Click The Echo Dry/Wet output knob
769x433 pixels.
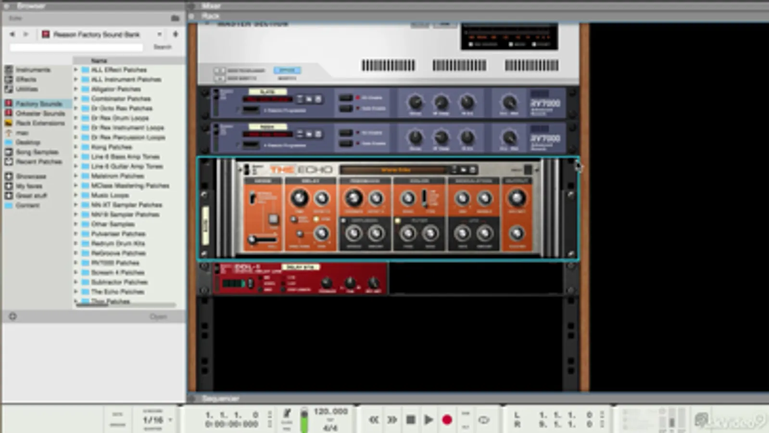pos(517,198)
